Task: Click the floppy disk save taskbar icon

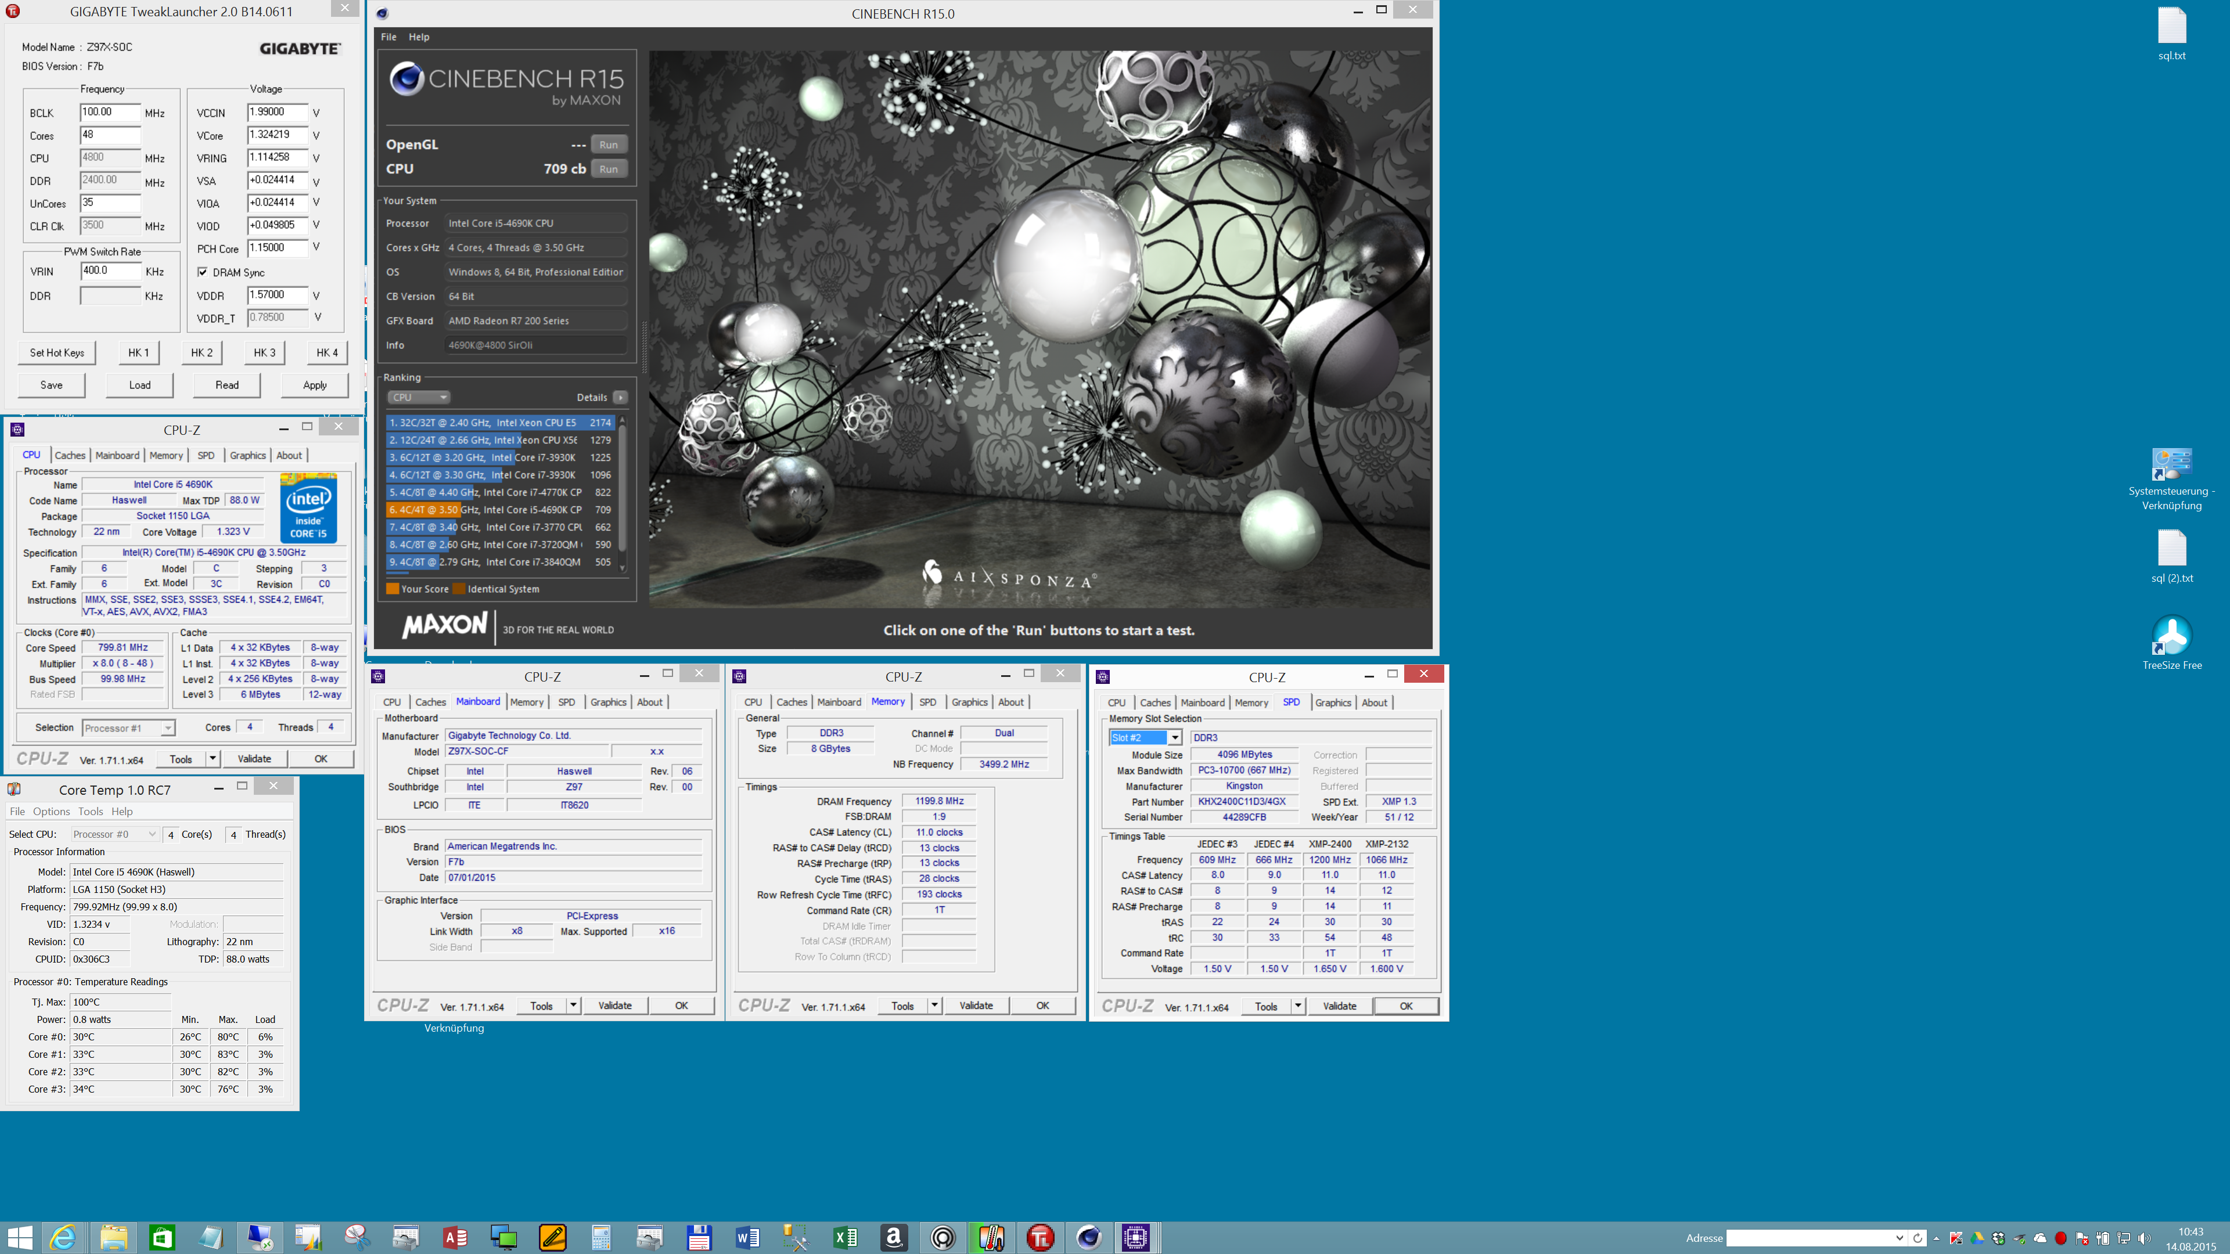Action: (x=699, y=1238)
